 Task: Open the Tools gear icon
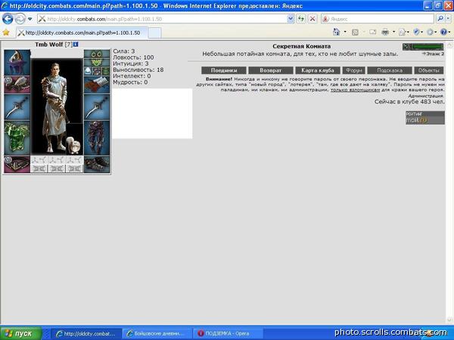click(430, 32)
